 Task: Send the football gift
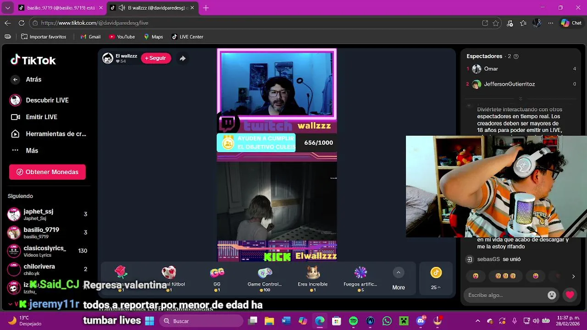point(169,278)
